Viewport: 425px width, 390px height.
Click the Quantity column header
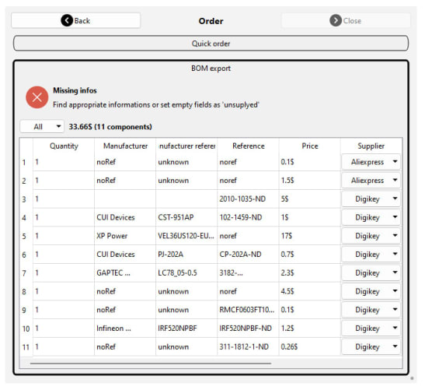coord(64,146)
